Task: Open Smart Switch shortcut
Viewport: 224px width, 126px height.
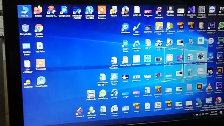Action: [x=41, y=82]
